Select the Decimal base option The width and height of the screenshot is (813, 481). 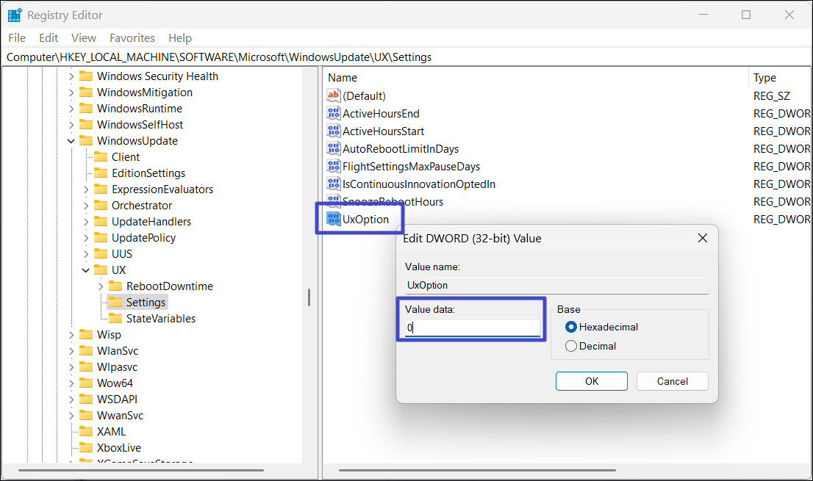click(571, 346)
